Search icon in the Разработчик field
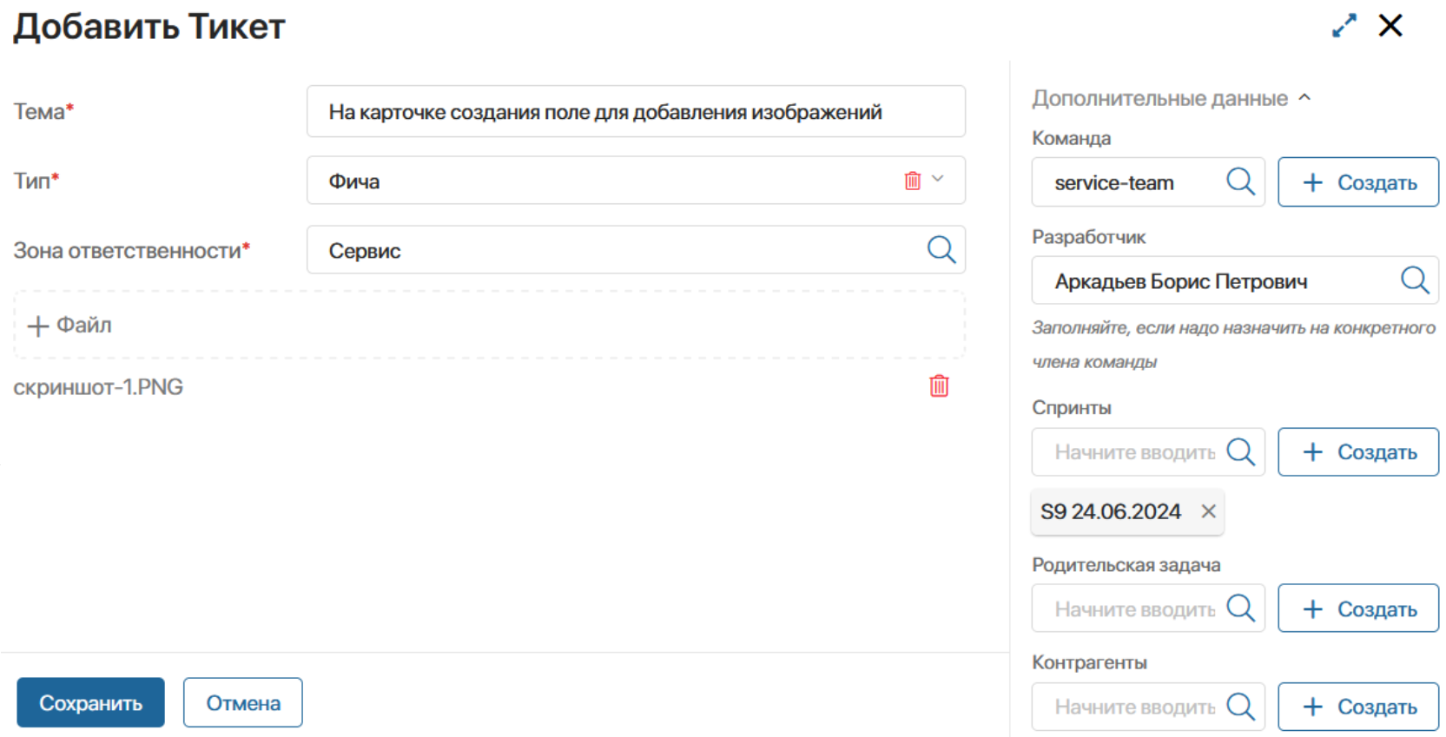 (x=1415, y=280)
